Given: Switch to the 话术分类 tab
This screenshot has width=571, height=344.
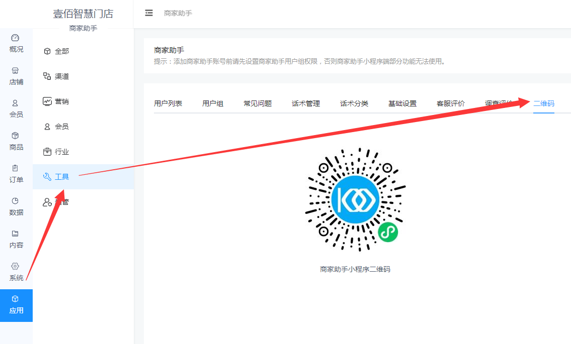Looking at the screenshot, I should (354, 103).
